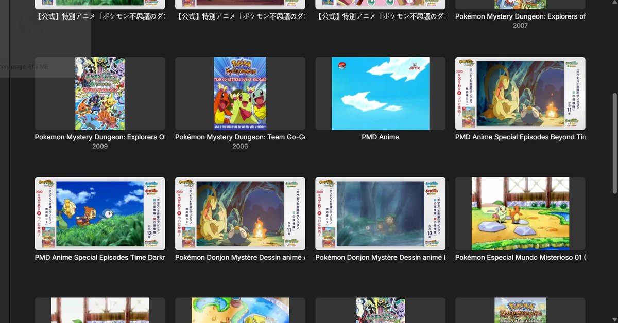Open the Team Go-Getters poster thumbnail
The image size is (618, 323).
pyautogui.click(x=240, y=94)
